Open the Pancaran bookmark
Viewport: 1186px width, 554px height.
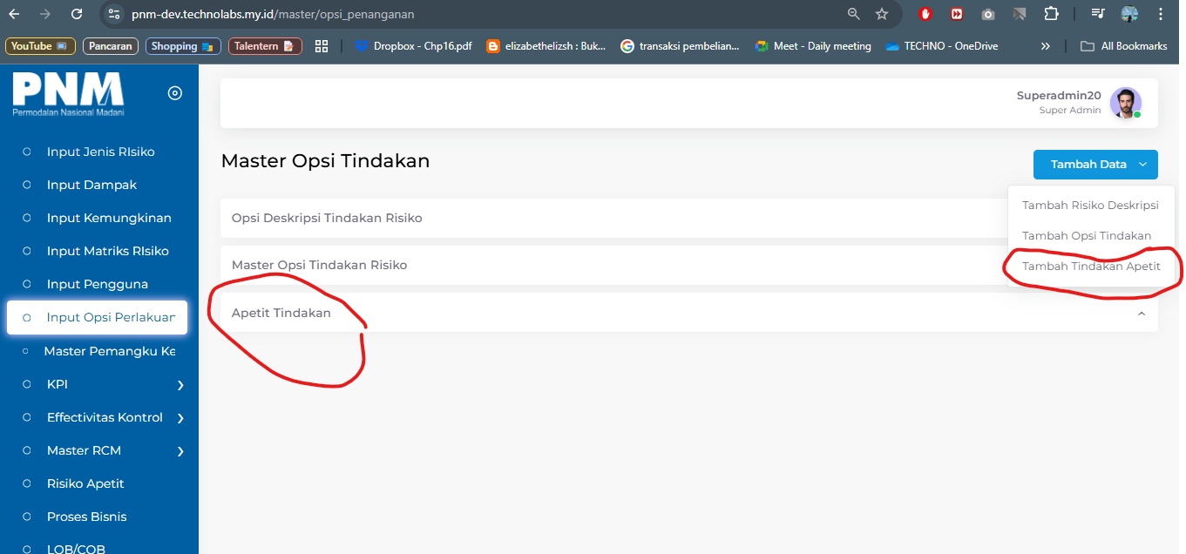[111, 46]
